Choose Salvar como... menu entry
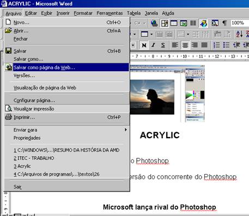The height and width of the screenshot is (216, 249). click(x=67, y=59)
